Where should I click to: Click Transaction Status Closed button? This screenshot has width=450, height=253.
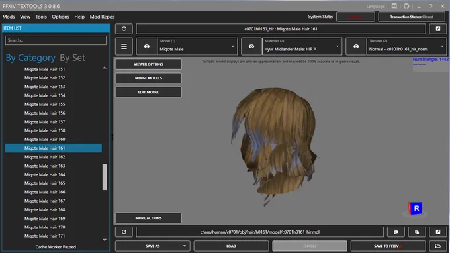412,17
